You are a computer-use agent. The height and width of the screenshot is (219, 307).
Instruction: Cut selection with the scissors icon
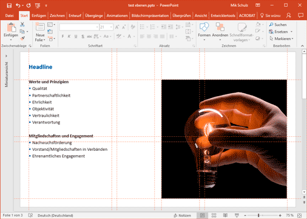click(22, 24)
